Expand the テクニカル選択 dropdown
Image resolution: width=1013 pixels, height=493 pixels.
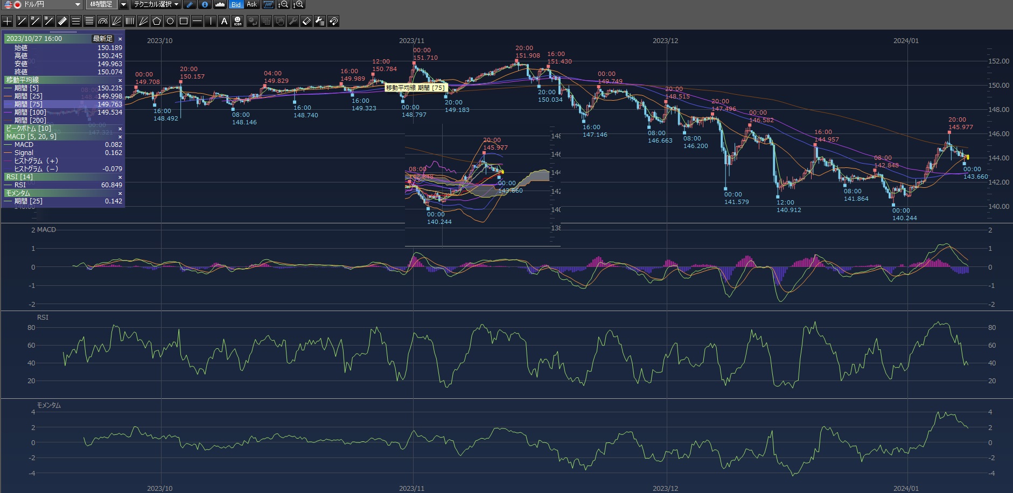coord(156,4)
